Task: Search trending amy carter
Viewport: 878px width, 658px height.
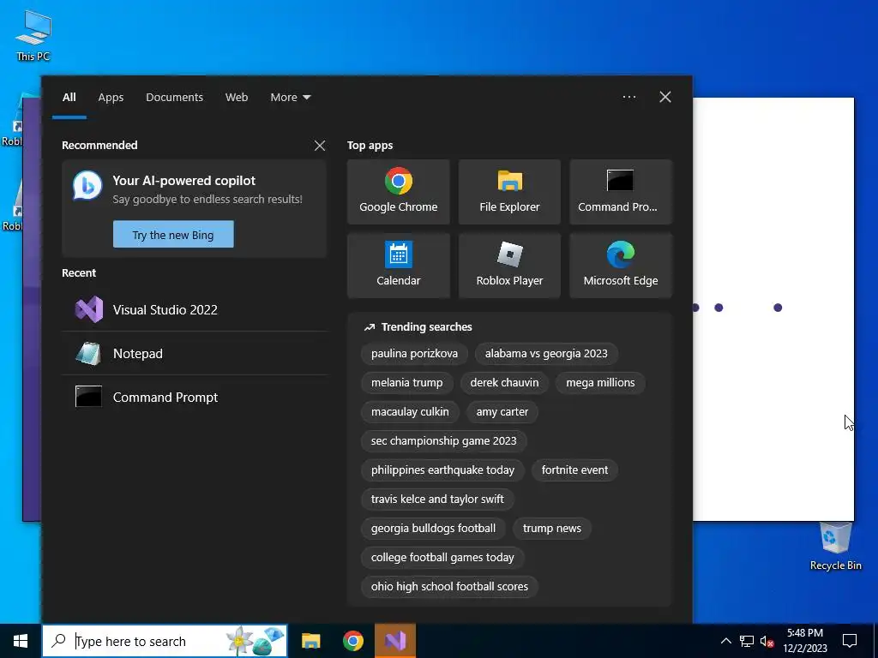Action: 502,412
